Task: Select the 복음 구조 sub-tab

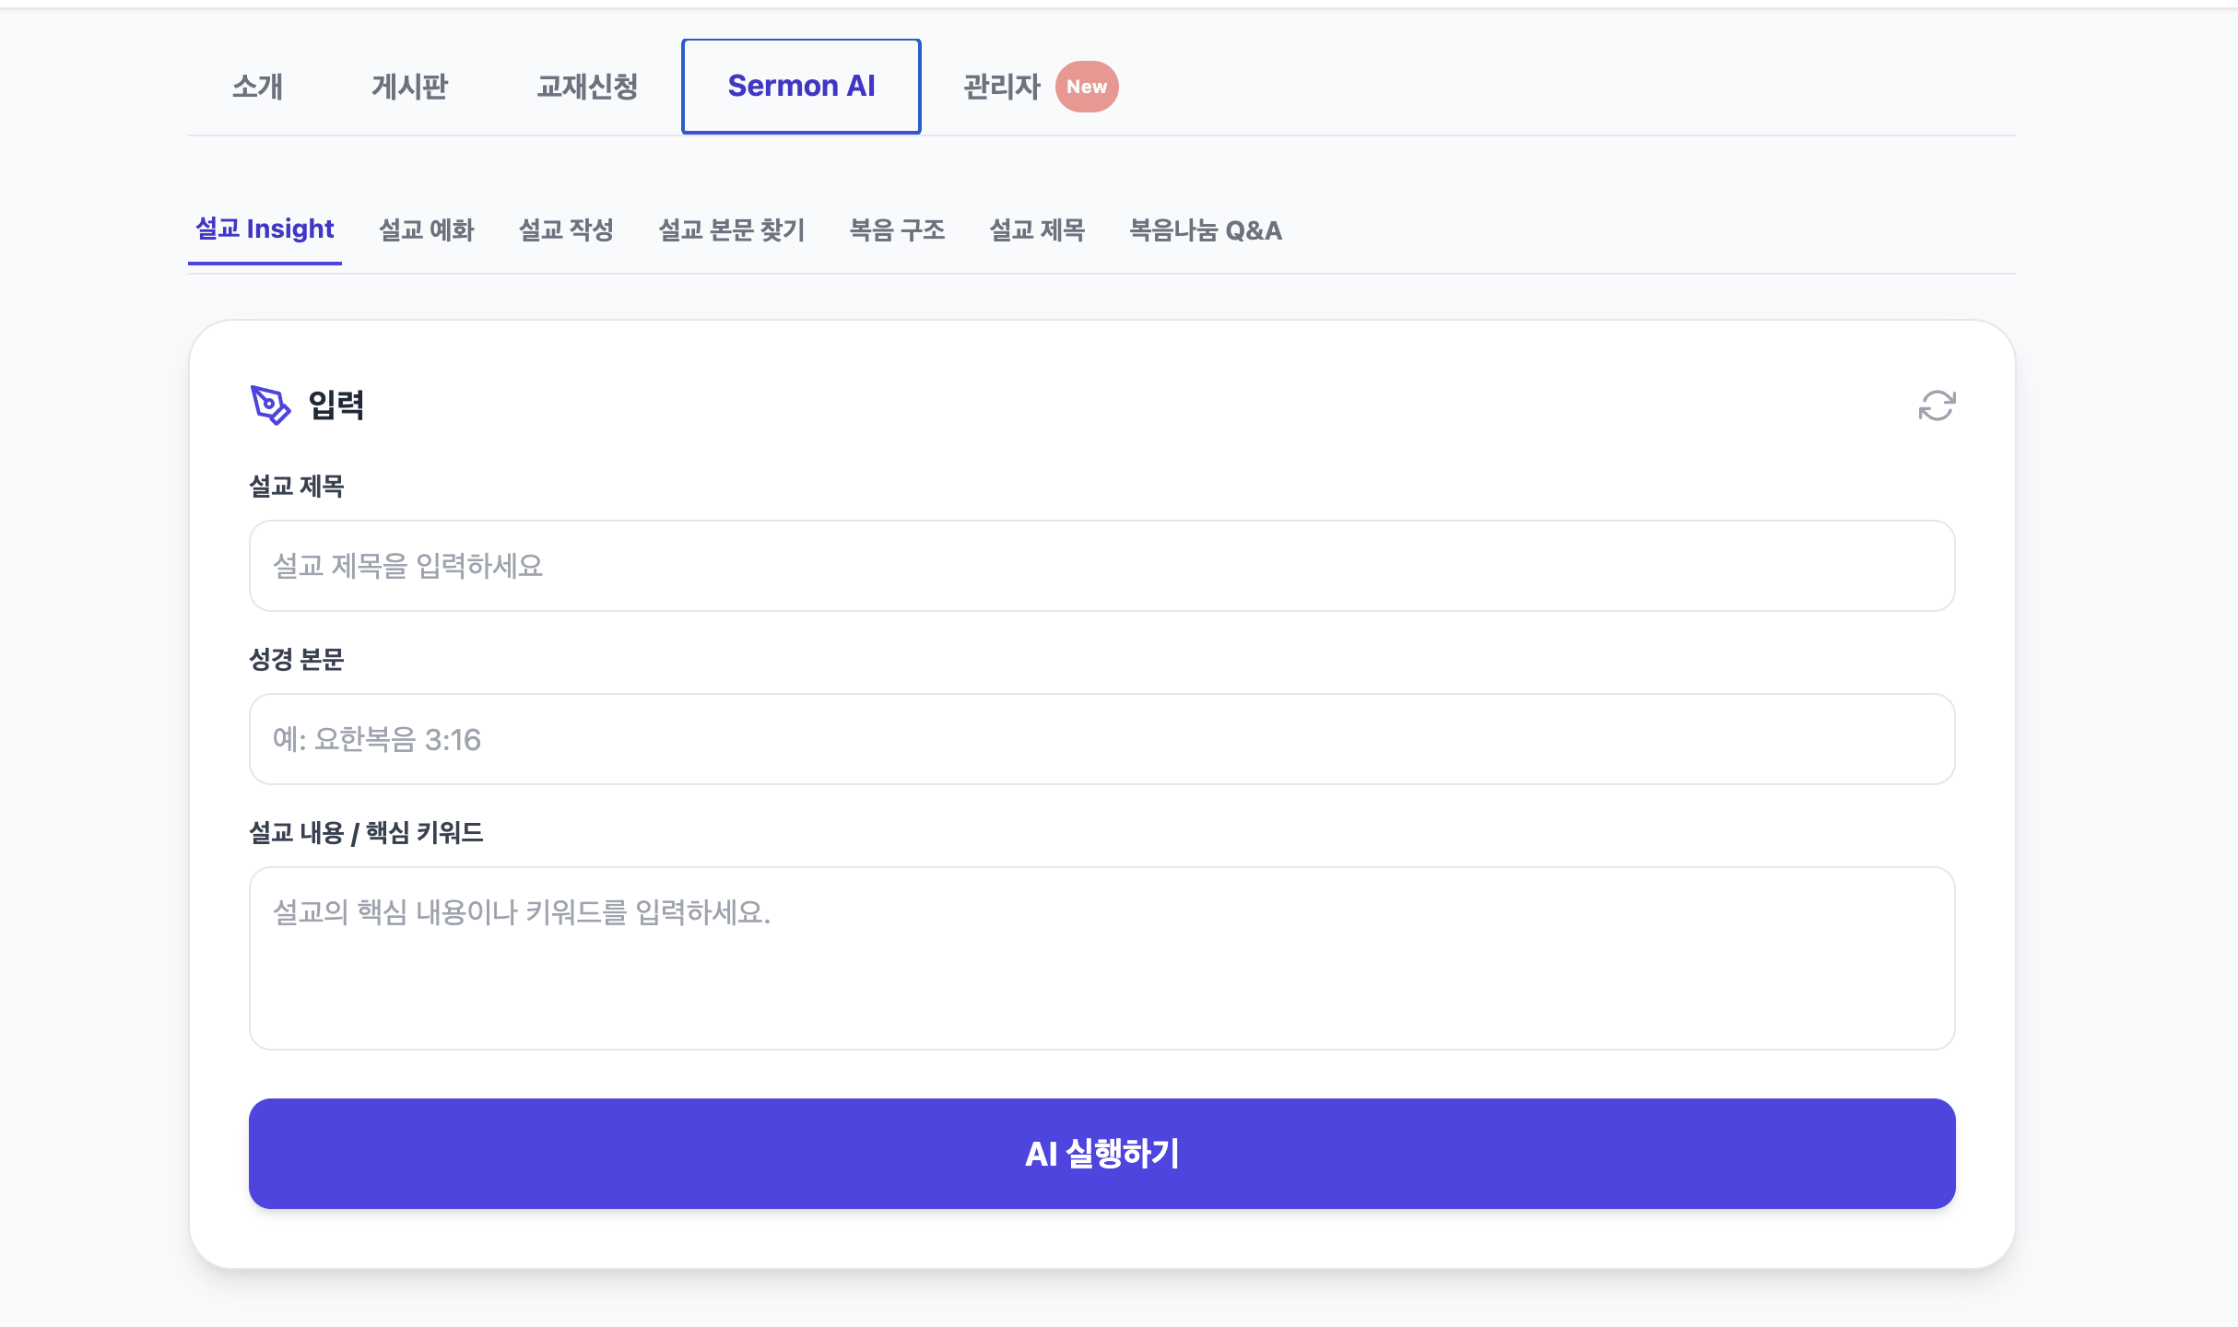Action: click(x=897, y=229)
